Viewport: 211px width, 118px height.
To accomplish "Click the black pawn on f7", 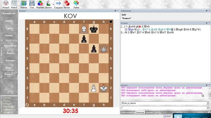I will tap(84, 39).
